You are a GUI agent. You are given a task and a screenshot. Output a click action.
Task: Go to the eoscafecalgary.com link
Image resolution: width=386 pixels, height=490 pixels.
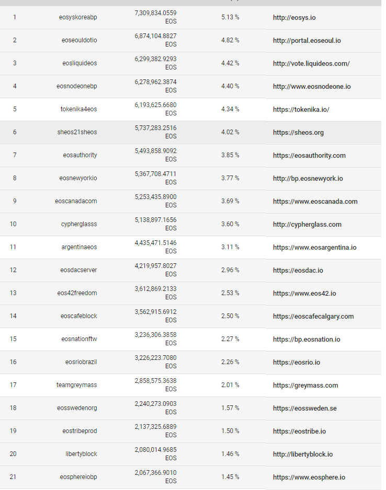(x=313, y=317)
